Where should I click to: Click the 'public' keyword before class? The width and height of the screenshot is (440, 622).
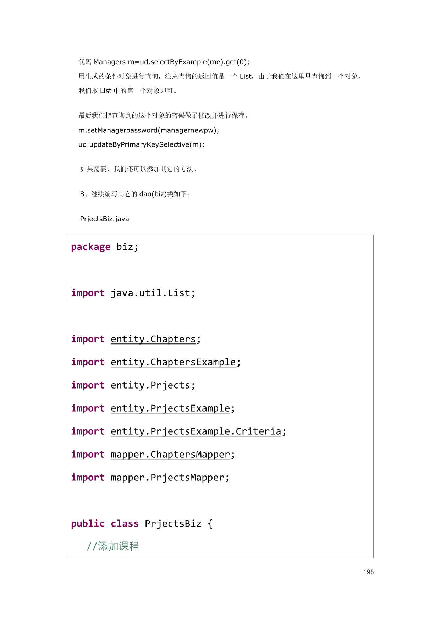click(x=88, y=524)
